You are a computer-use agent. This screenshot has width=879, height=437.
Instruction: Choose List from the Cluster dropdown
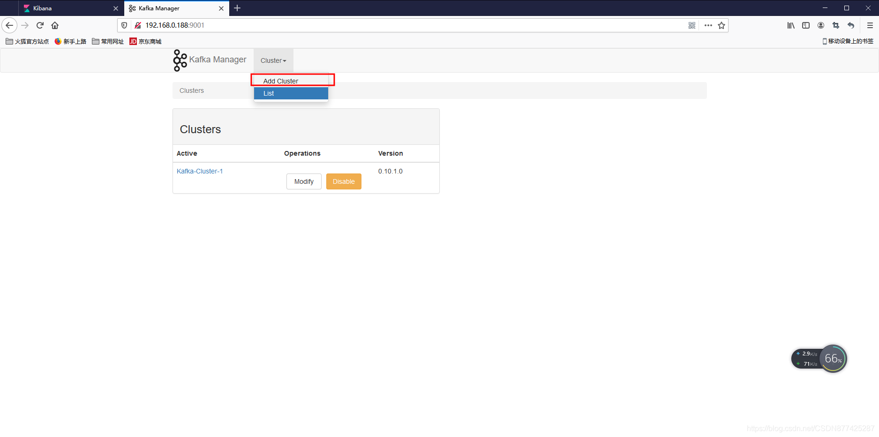tap(291, 93)
